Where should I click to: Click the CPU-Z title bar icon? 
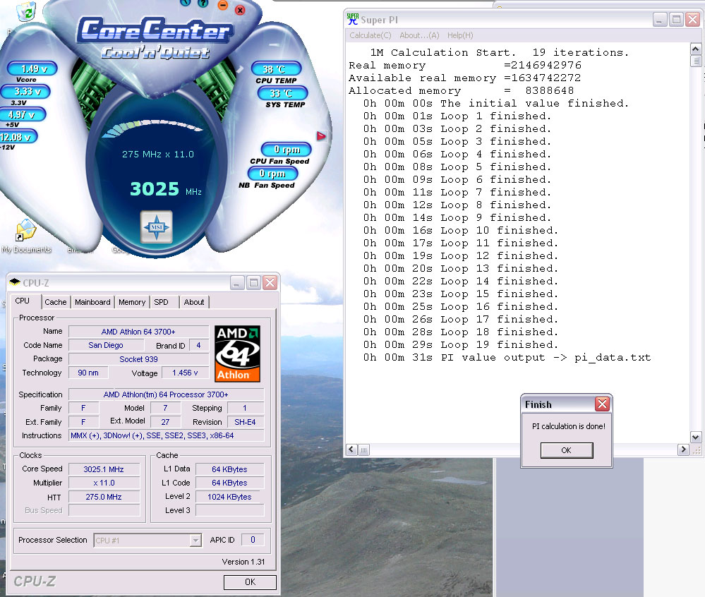point(15,282)
